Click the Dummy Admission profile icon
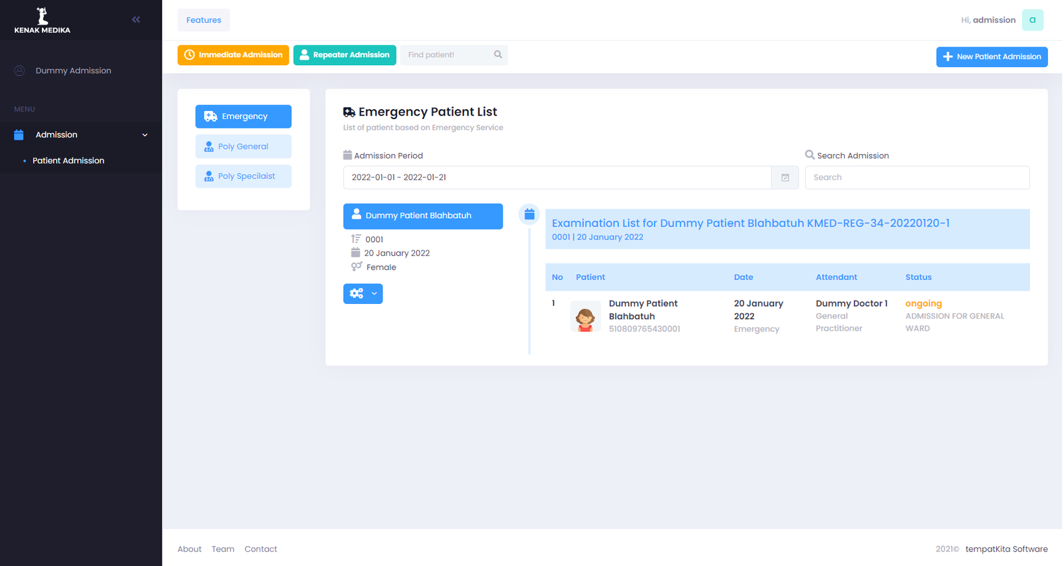Image resolution: width=1064 pixels, height=566 pixels. pyautogui.click(x=20, y=71)
